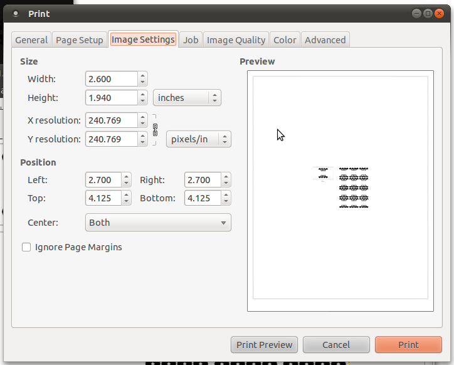Click the Left position input field
The height and width of the screenshot is (365, 454).
[103, 180]
